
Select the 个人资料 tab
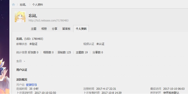coord(81,29)
